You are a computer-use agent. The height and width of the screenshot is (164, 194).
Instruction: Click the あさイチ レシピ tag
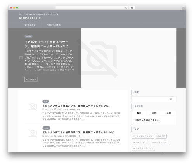(140, 142)
